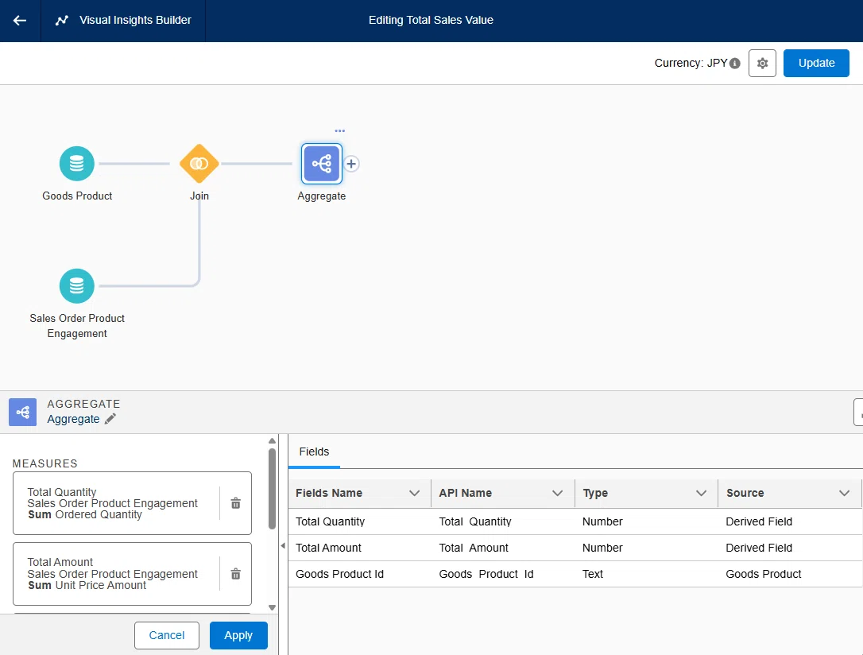Screen dimensions: 863x655
Task: Open currency info tooltip icon
Action: (x=735, y=64)
